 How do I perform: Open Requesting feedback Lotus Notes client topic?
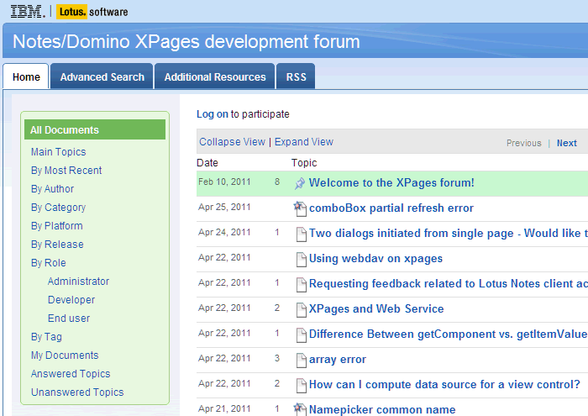coord(448,283)
